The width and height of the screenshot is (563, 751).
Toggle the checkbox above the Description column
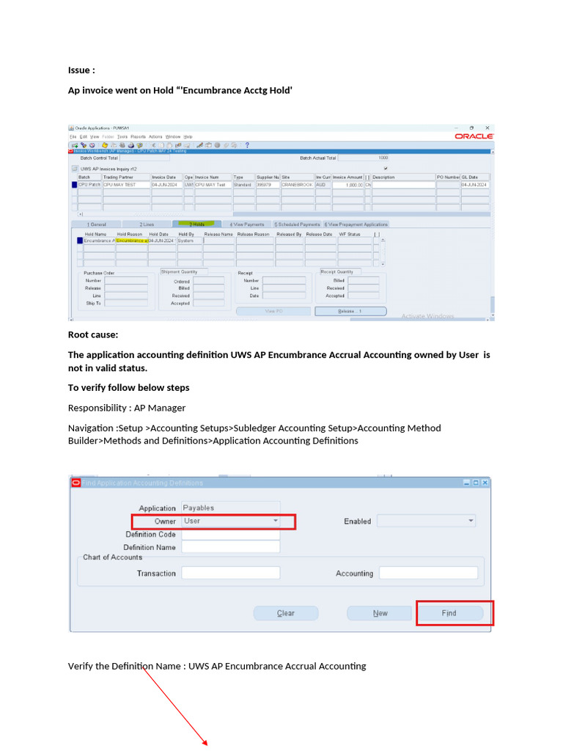[386, 168]
